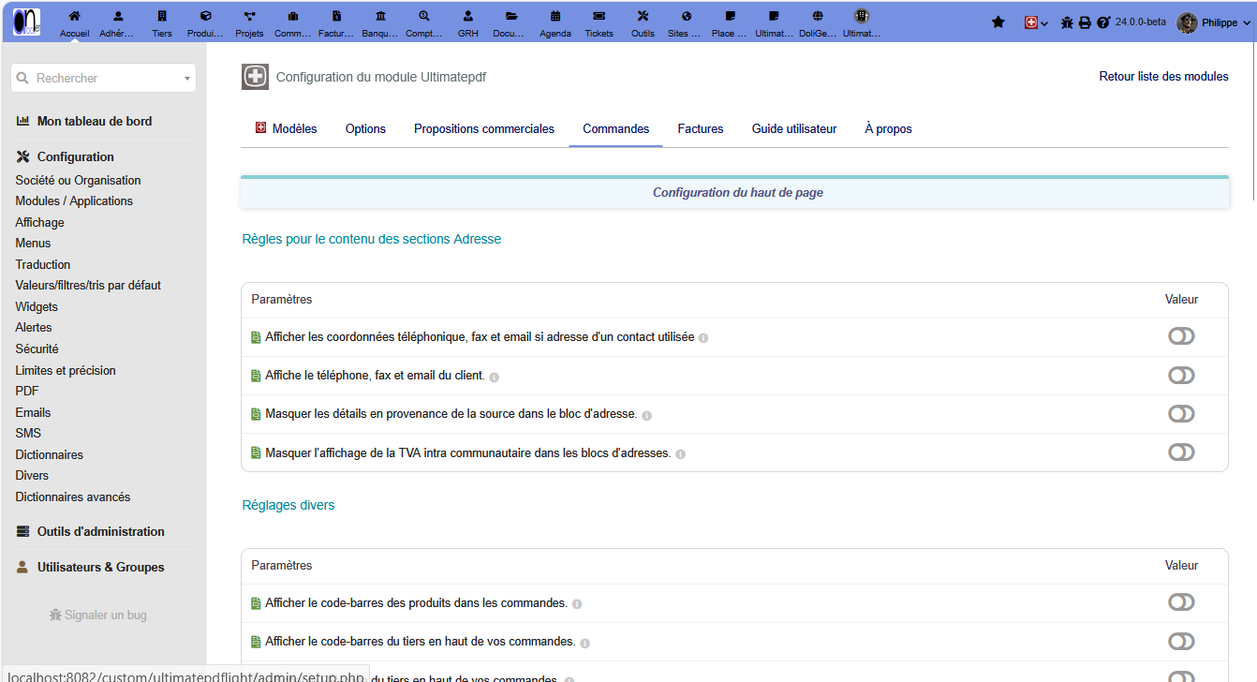Switch to the Factures tab
Image resolution: width=1257 pixels, height=682 pixels.
pos(701,129)
